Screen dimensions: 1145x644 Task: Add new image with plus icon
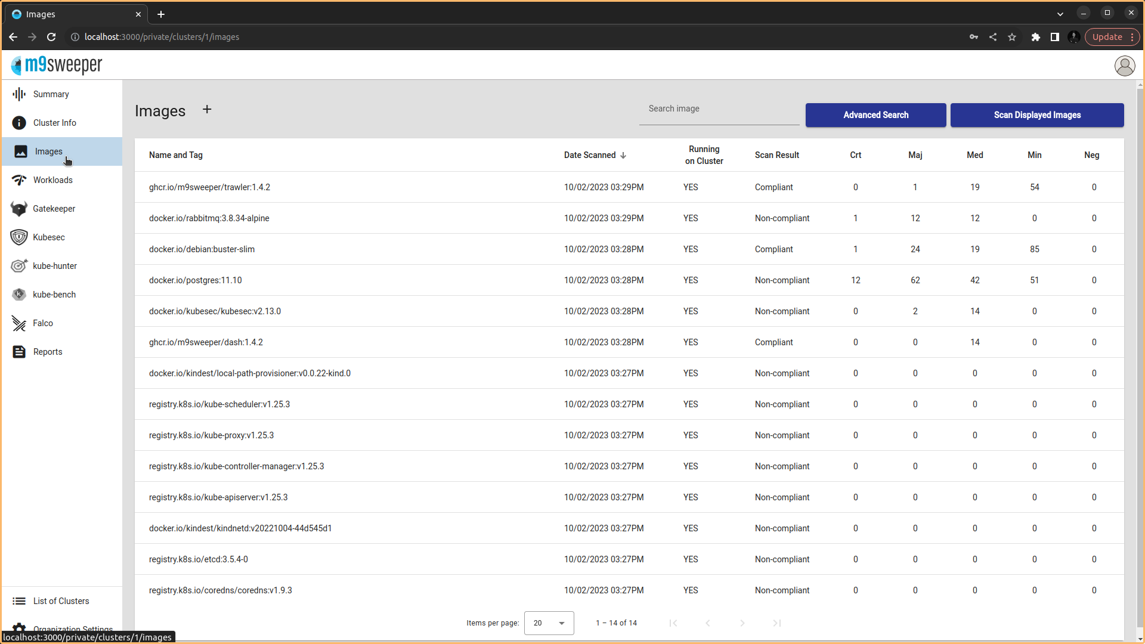coord(207,110)
